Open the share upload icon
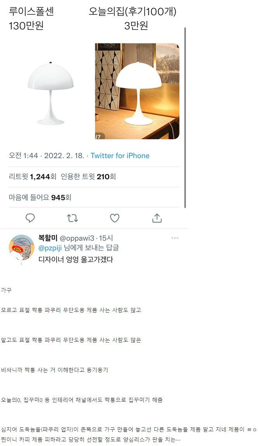This screenshot has height=446, width=258. (157, 218)
